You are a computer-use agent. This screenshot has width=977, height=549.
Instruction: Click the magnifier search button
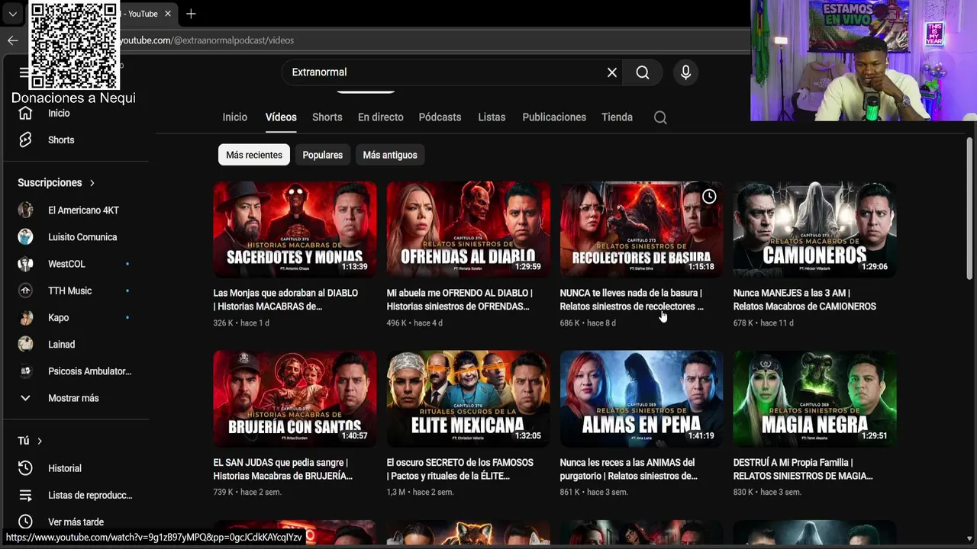[x=643, y=72]
